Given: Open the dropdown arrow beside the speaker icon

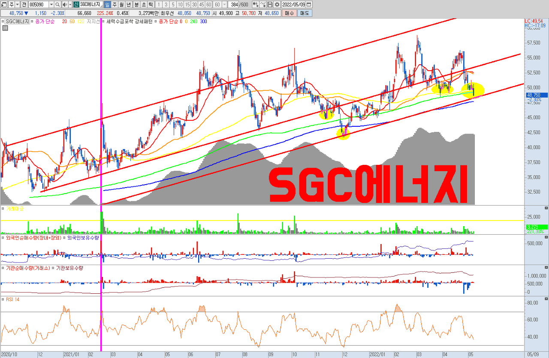Looking at the screenshot, I should pos(69,4).
